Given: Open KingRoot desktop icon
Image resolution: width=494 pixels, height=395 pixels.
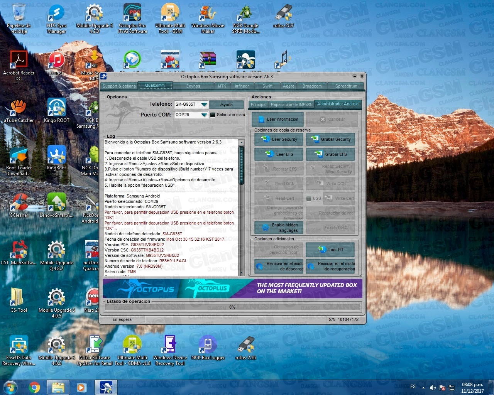Looking at the screenshot, I should pyautogui.click(x=56, y=157).
